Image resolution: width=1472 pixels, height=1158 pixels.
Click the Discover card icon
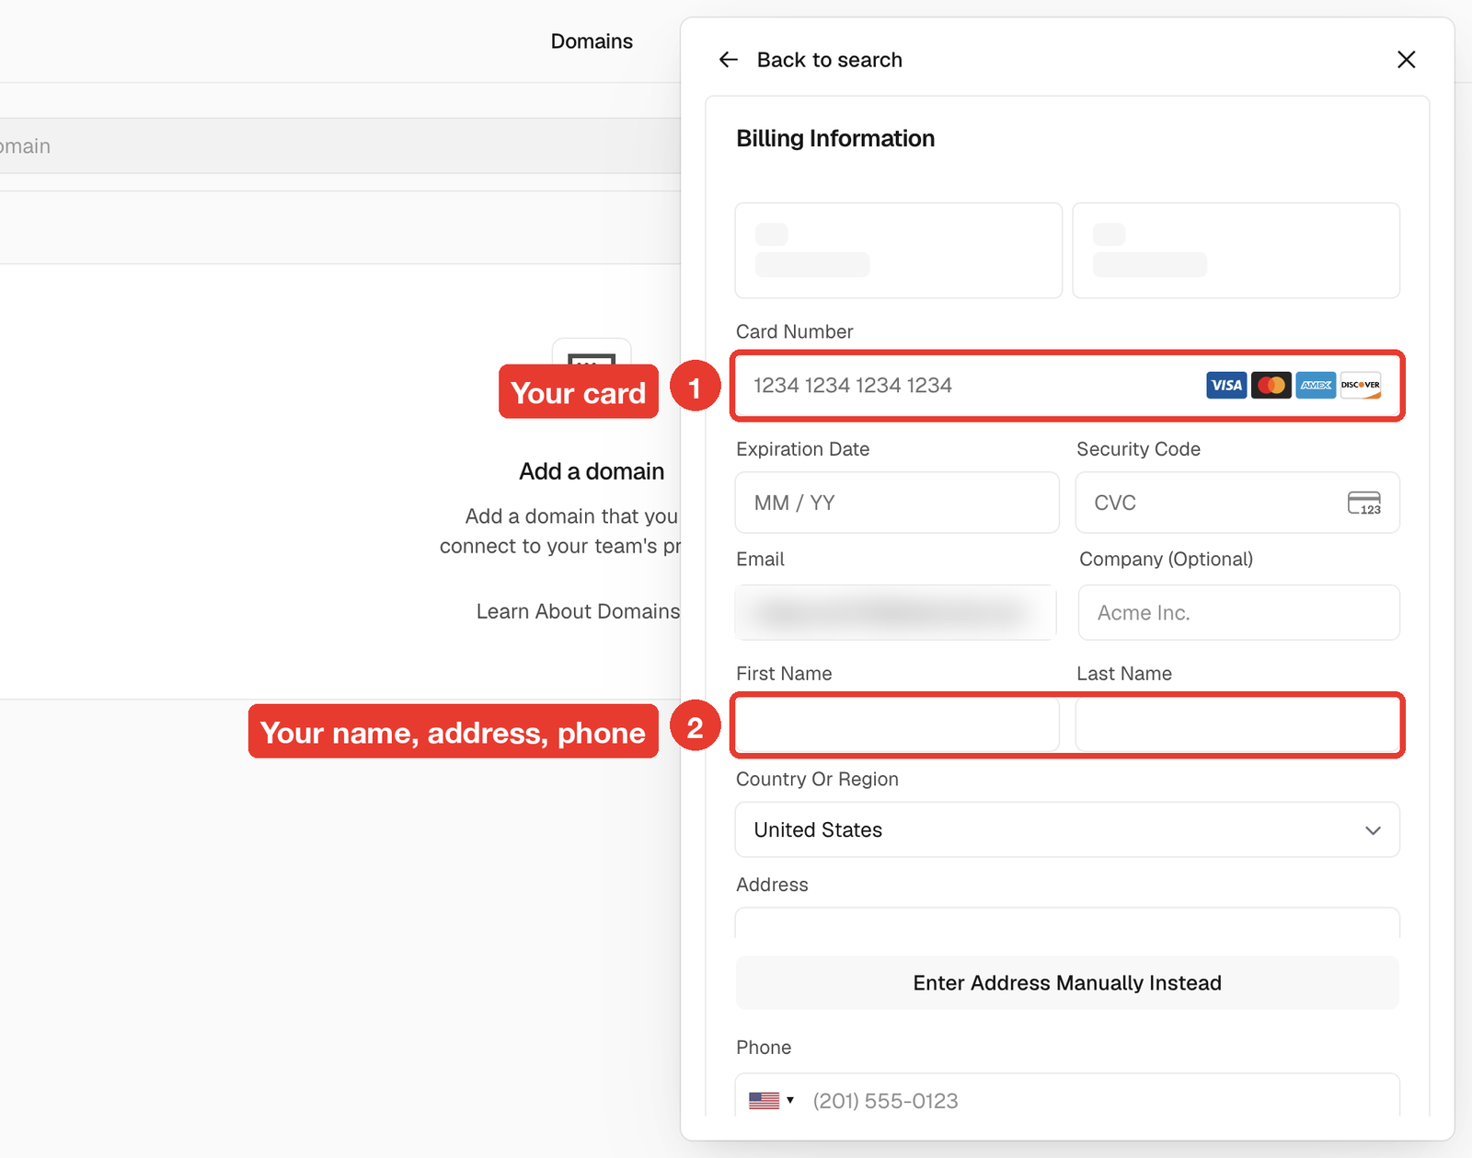[1361, 385]
